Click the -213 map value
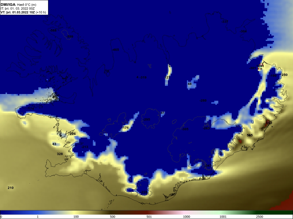293x219 pixels. 85,147
